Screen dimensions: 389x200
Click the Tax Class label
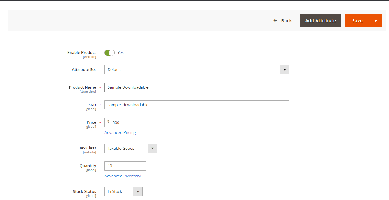pyautogui.click(x=88, y=148)
